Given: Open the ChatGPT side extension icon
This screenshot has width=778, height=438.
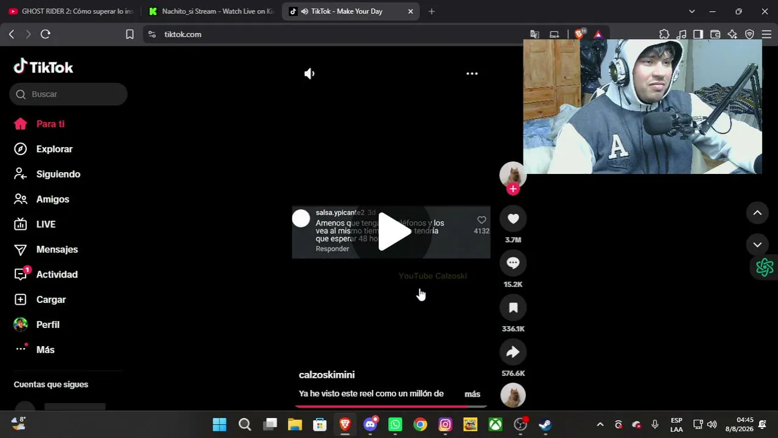Looking at the screenshot, I should click(x=764, y=267).
